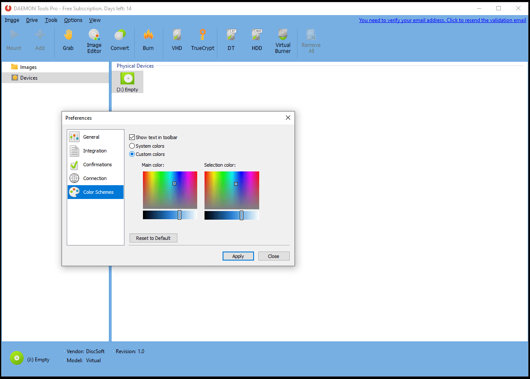Click Selection color brightness slider
Screen dimensions: 530x379
(232, 215)
